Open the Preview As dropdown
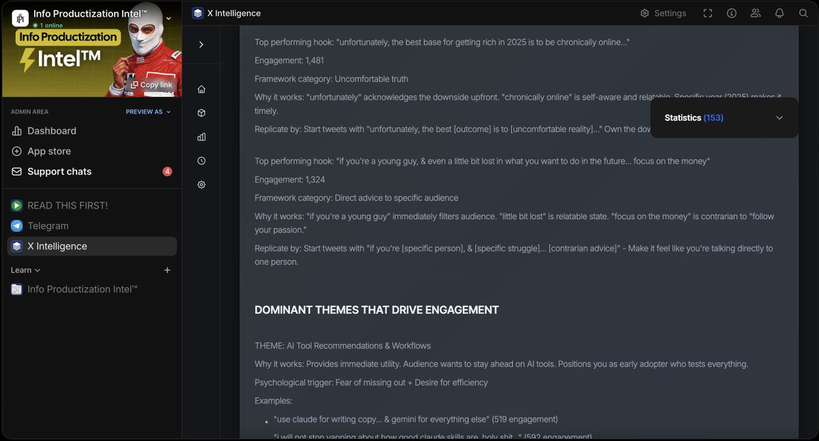819x441 pixels. (148, 112)
